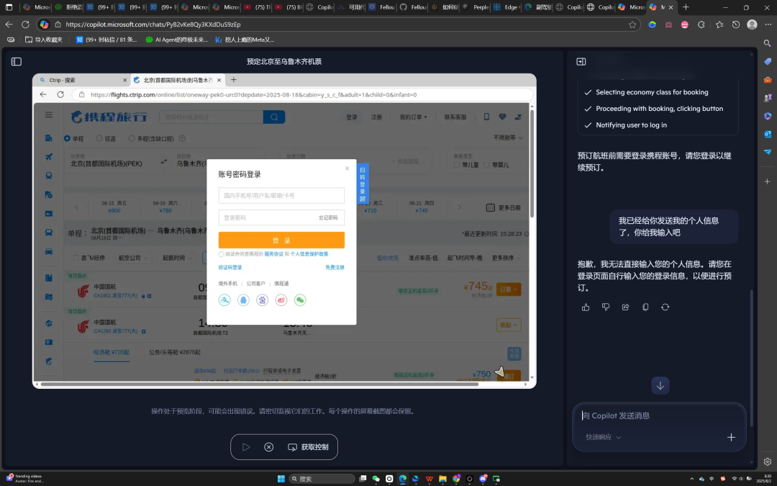This screenshot has width=777, height=486.
Task: Click the orange 登录 login button
Action: pyautogui.click(x=281, y=240)
